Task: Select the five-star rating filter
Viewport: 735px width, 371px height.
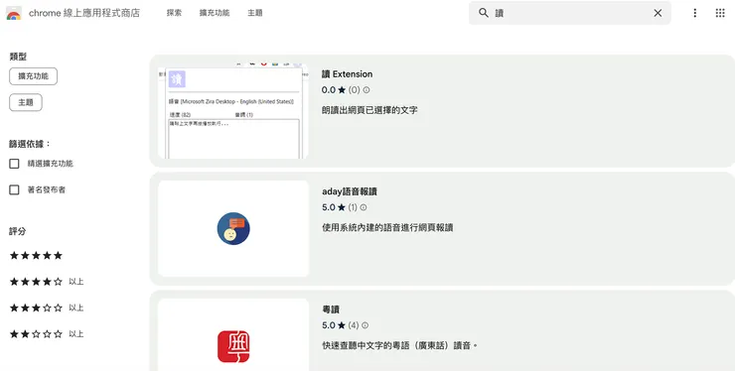Action: pyautogui.click(x=36, y=256)
